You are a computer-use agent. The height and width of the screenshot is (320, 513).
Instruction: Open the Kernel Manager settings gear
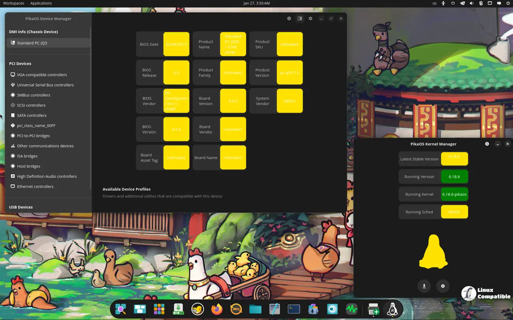[x=443, y=286]
